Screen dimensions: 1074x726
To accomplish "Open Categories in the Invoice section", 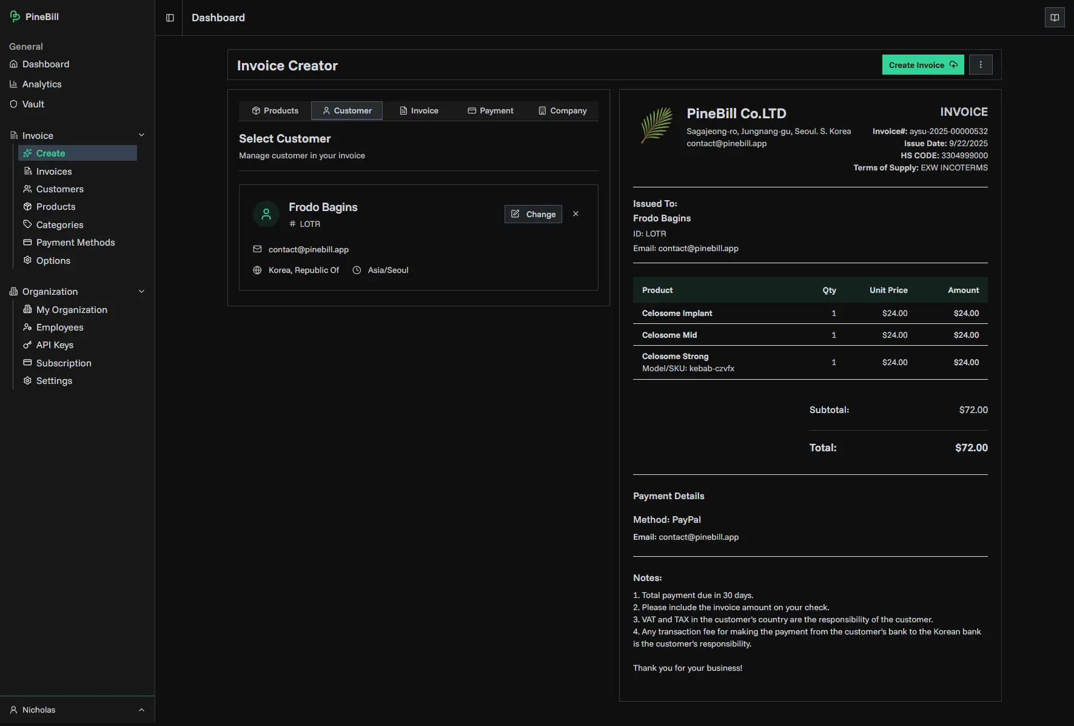I will (x=59, y=225).
